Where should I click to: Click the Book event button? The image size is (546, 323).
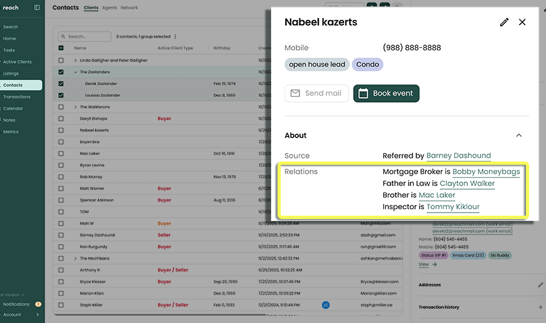coord(386,93)
